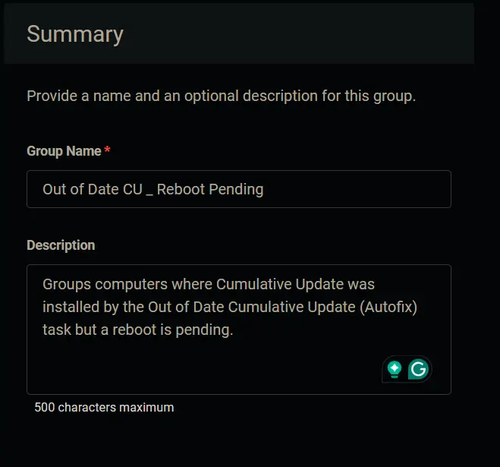Place cursor on '(Autofix)' in the description
This screenshot has height=467, width=500.
coord(388,307)
